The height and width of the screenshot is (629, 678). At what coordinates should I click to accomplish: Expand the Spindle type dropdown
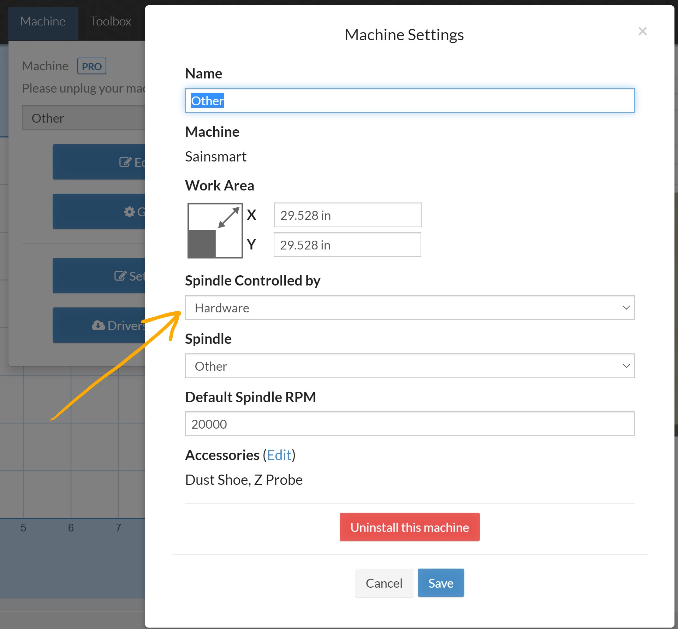409,366
